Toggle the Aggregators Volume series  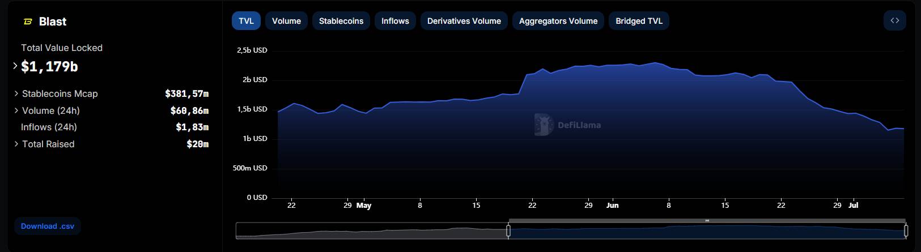point(558,21)
